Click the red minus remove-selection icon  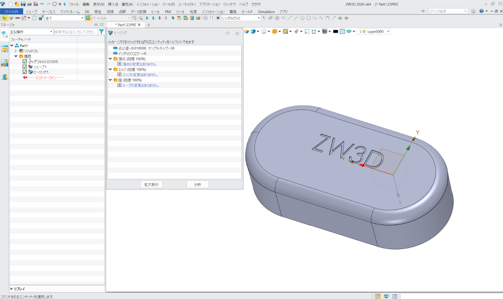[x=17, y=18]
